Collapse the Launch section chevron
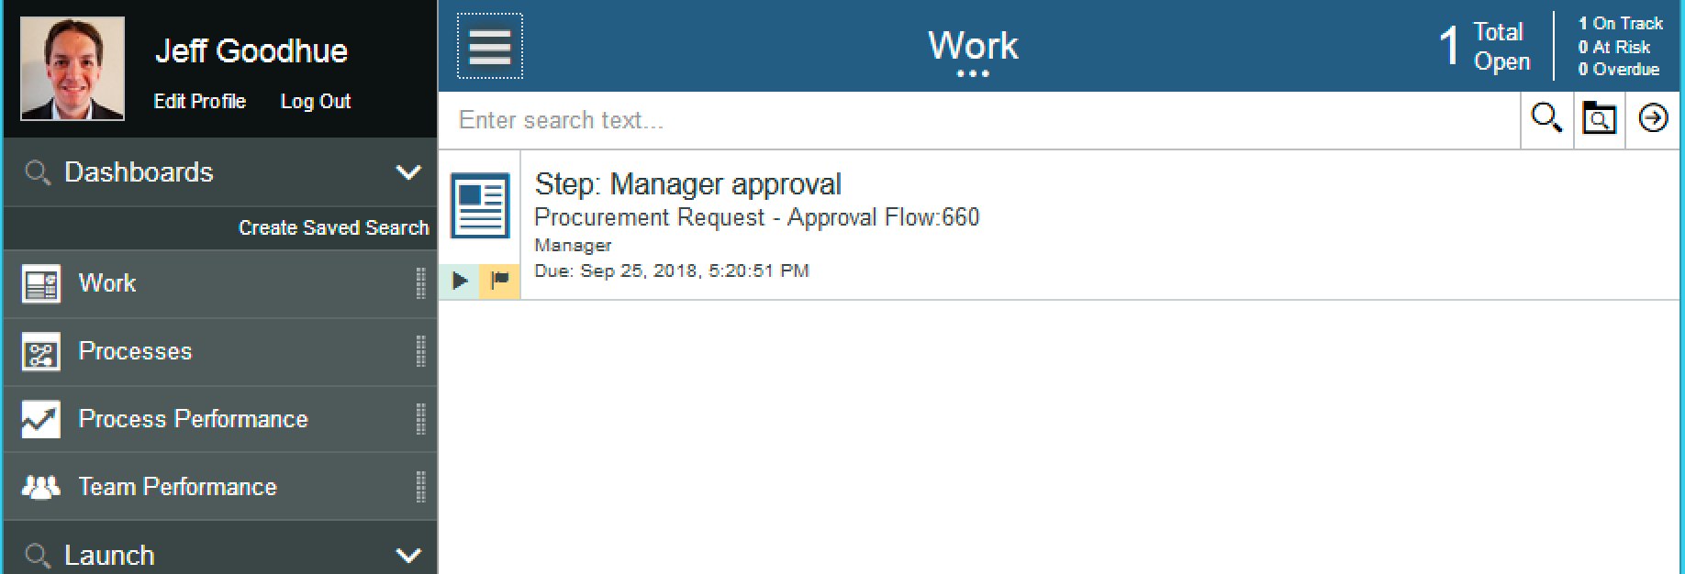This screenshot has height=574, width=1685. click(x=408, y=555)
